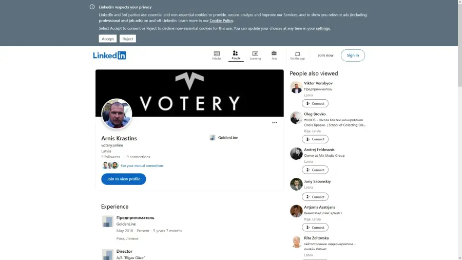Reject non-essential cookies

pyautogui.click(x=128, y=39)
